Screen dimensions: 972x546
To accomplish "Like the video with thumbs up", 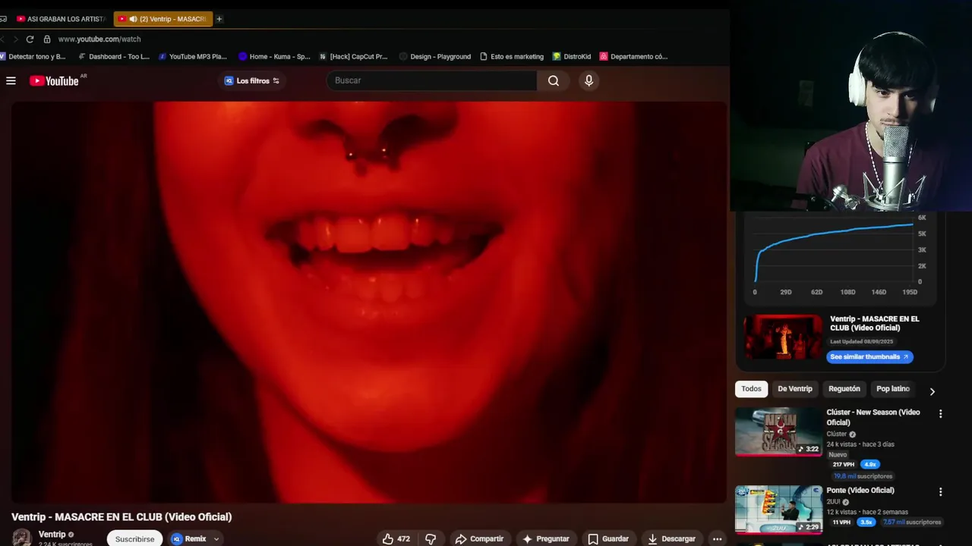I will click(396, 538).
